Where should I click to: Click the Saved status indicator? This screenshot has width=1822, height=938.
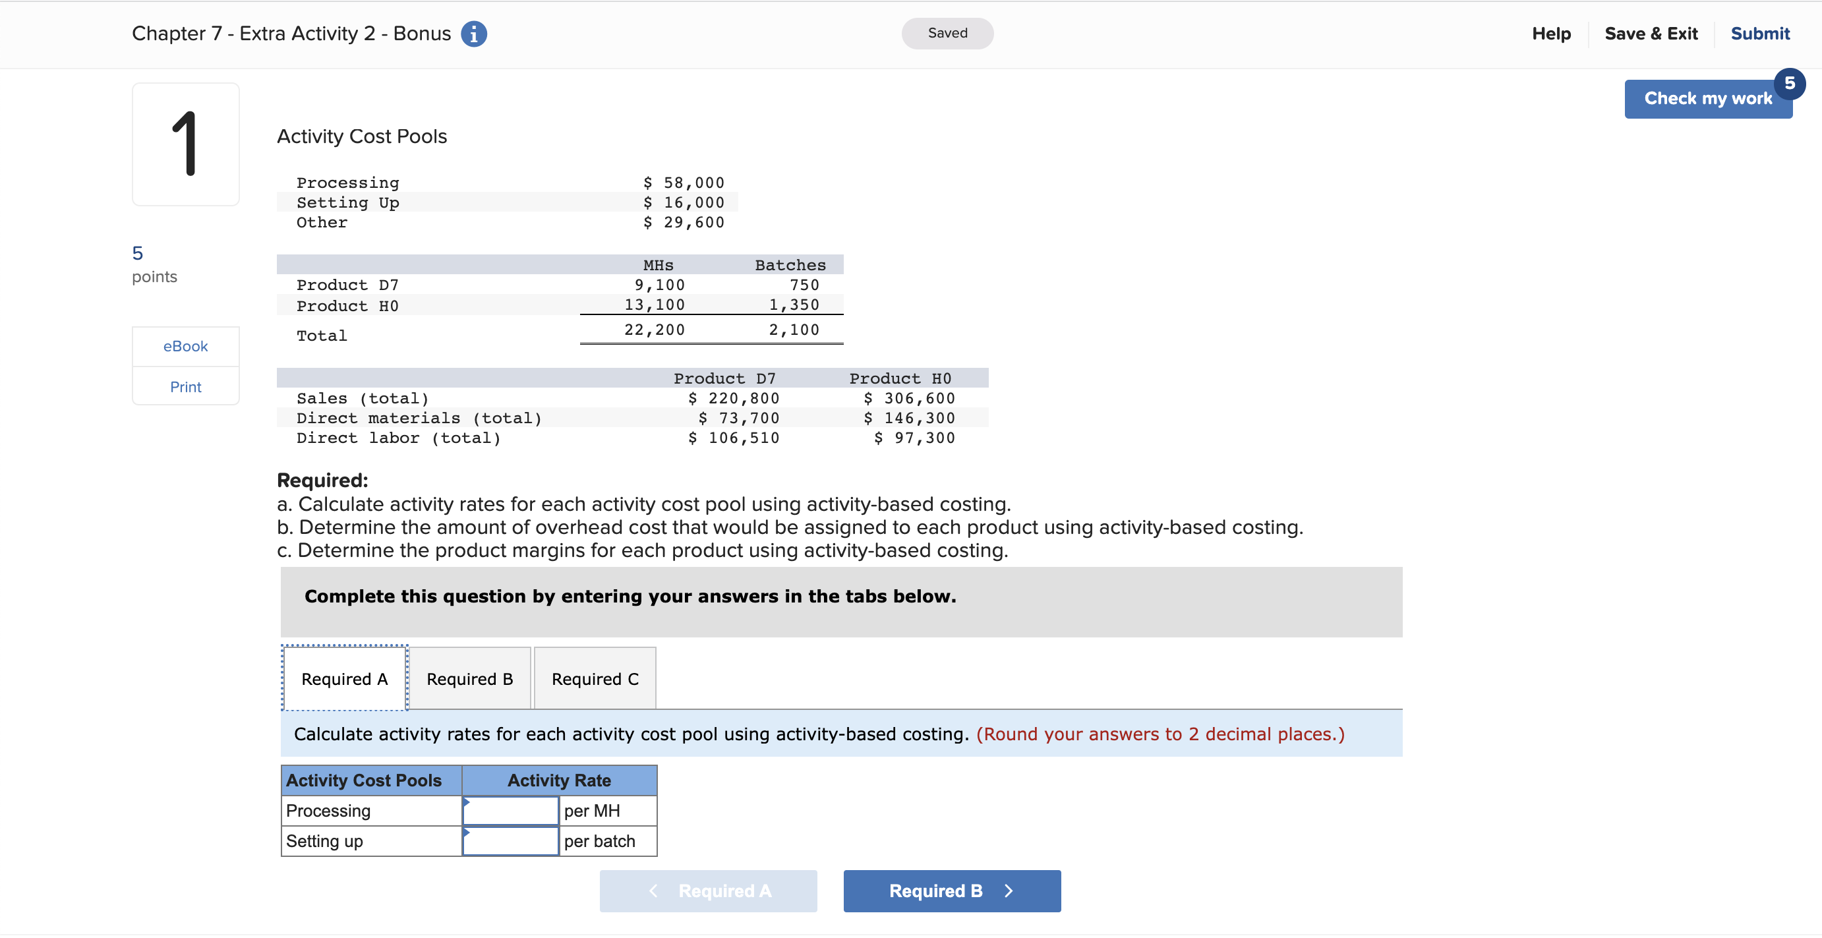pos(947,32)
